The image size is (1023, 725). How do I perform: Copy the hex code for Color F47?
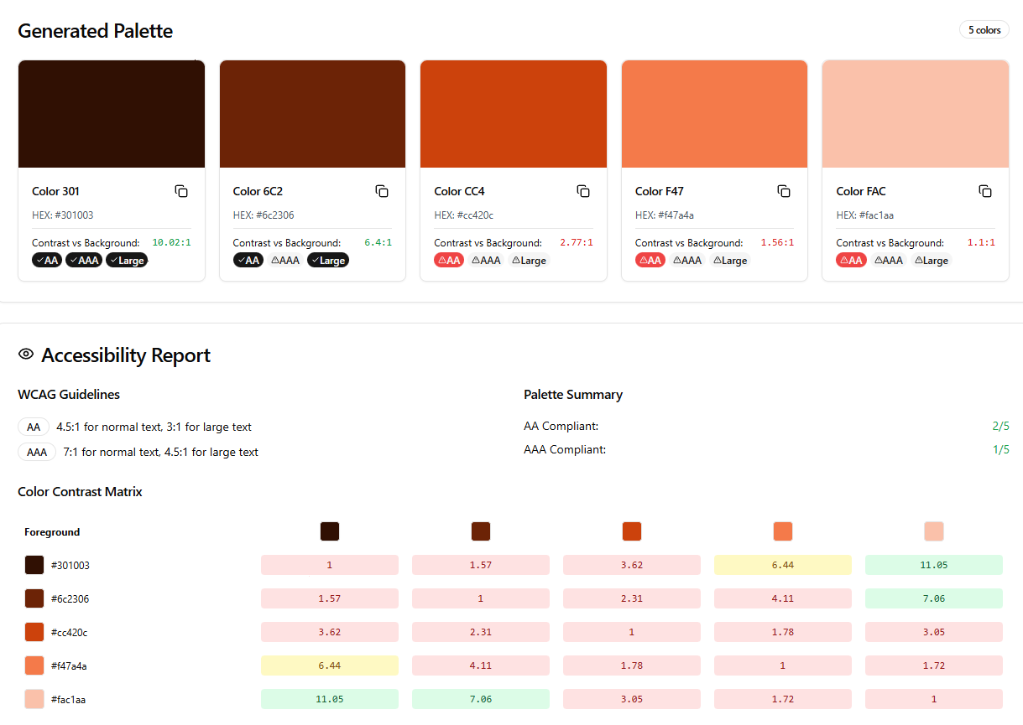784,191
